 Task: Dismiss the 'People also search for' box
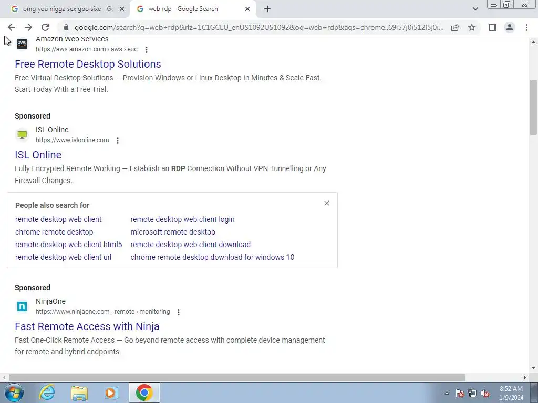(327, 203)
